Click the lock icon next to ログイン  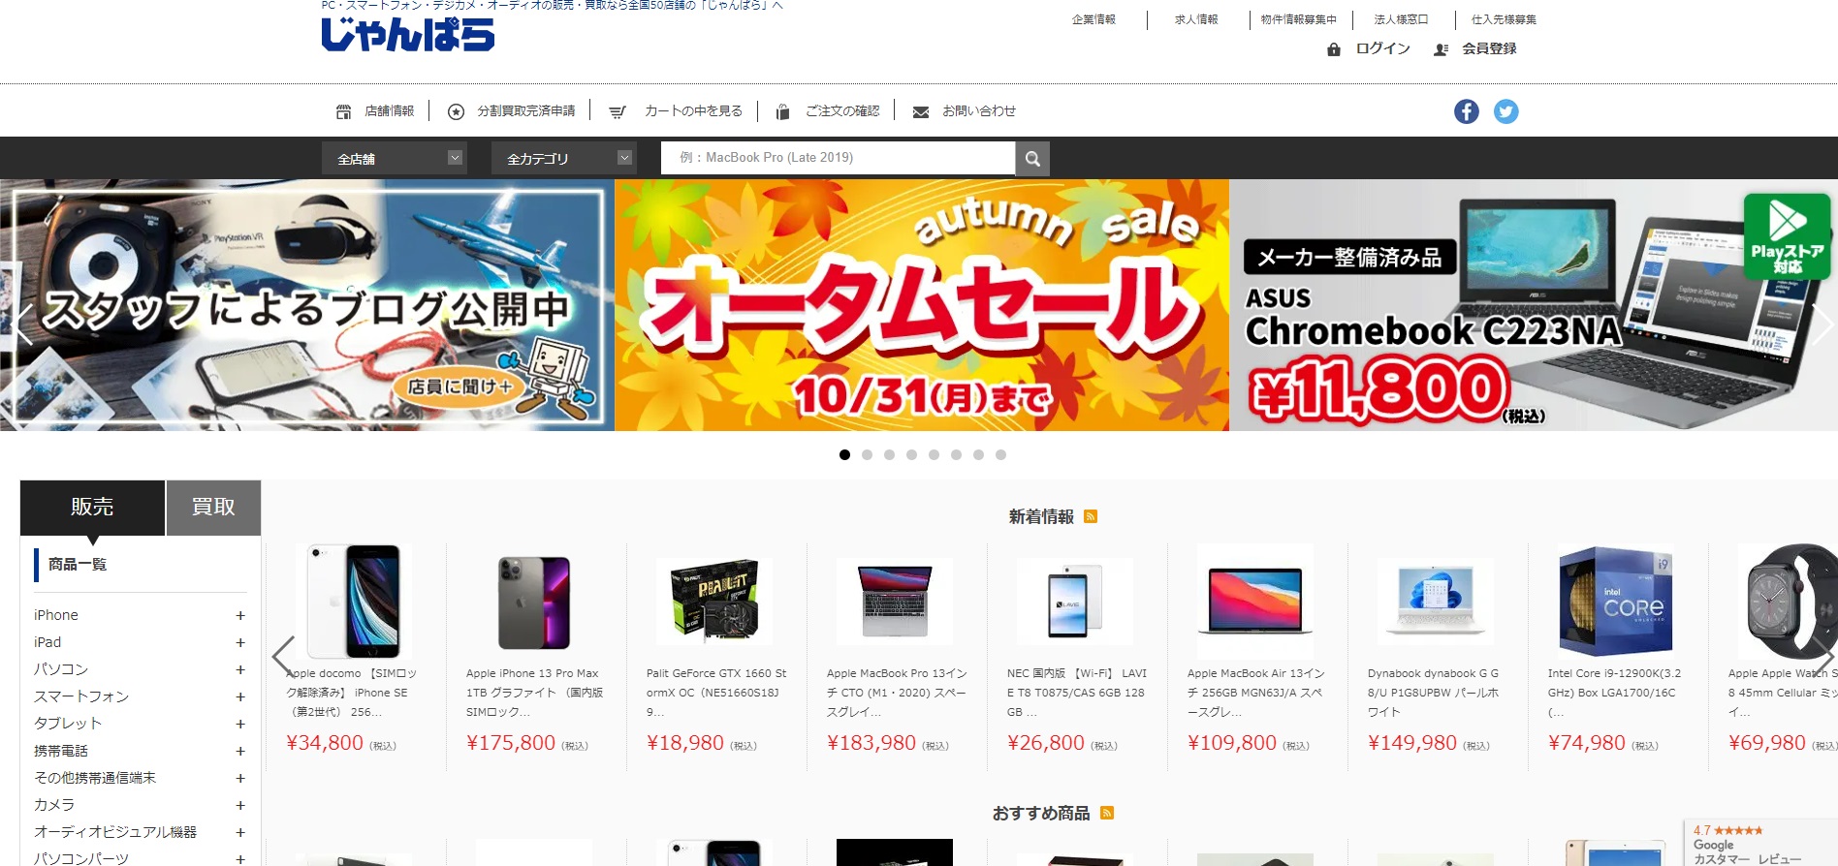(x=1334, y=49)
